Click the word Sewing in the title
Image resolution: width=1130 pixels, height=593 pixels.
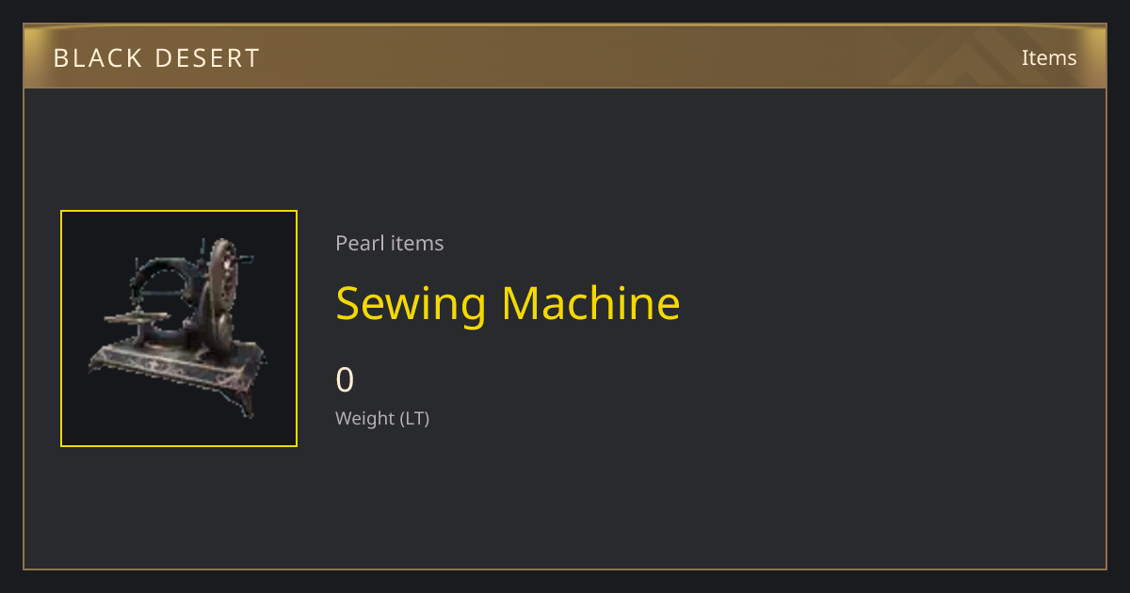(411, 303)
